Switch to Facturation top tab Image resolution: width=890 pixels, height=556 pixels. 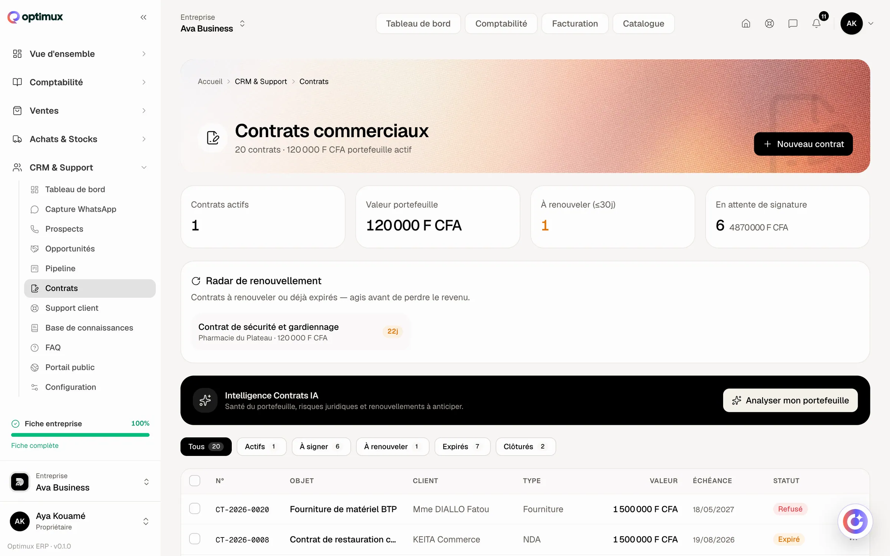[575, 24]
